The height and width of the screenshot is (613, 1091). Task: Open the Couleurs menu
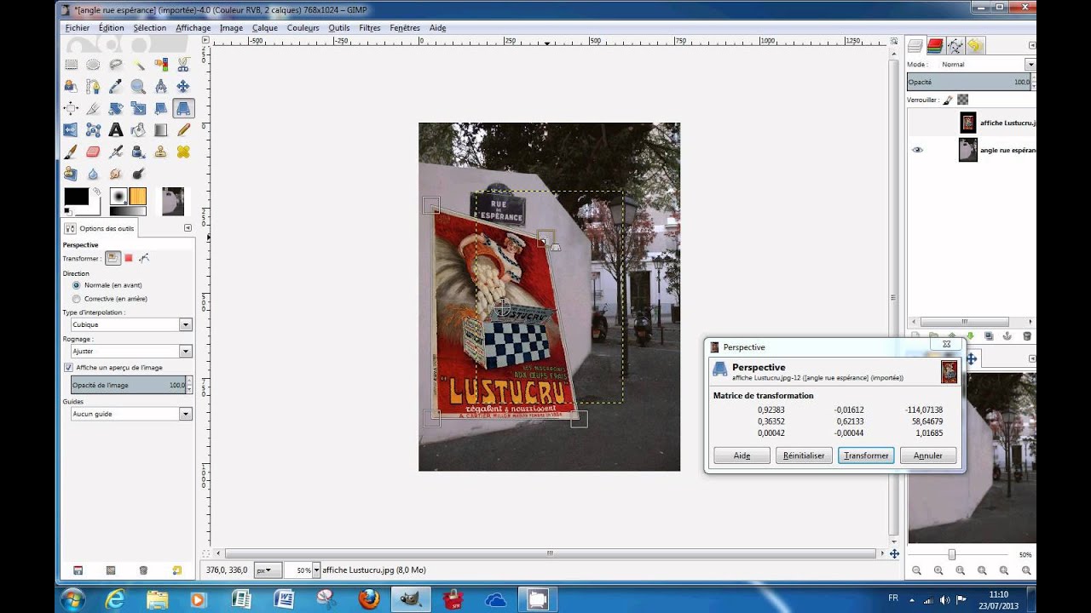[303, 28]
